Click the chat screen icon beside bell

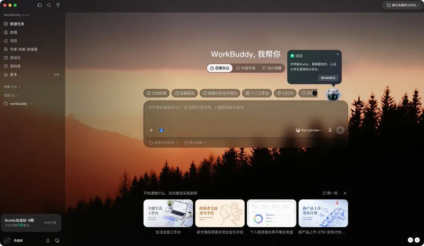57,240
